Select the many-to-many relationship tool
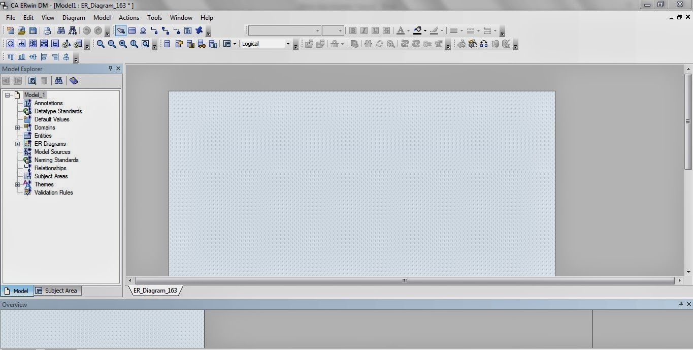Image resolution: width=693 pixels, height=350 pixels. coord(166,31)
